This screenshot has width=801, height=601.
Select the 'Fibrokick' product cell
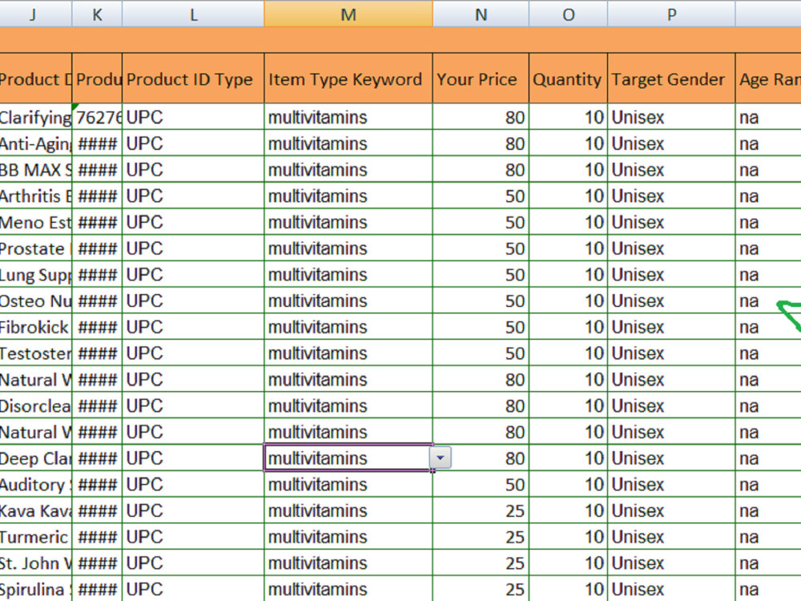pyautogui.click(x=36, y=327)
